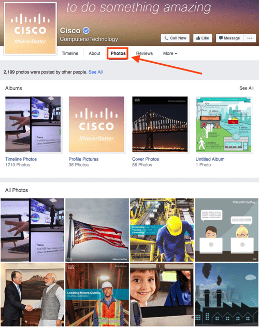
Task: Click the Cisco page name
Action: (x=70, y=31)
